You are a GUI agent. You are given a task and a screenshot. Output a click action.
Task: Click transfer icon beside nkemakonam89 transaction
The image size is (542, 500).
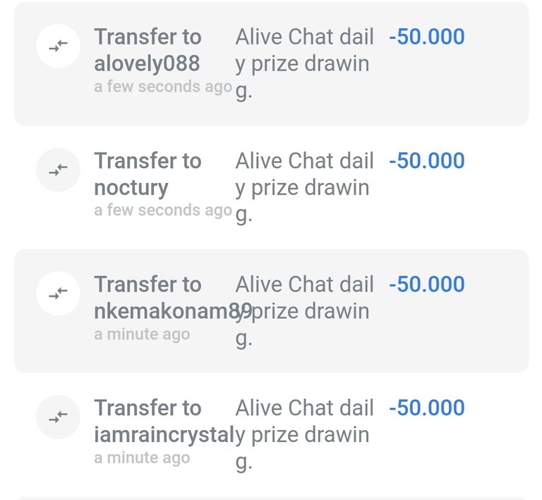click(x=58, y=293)
